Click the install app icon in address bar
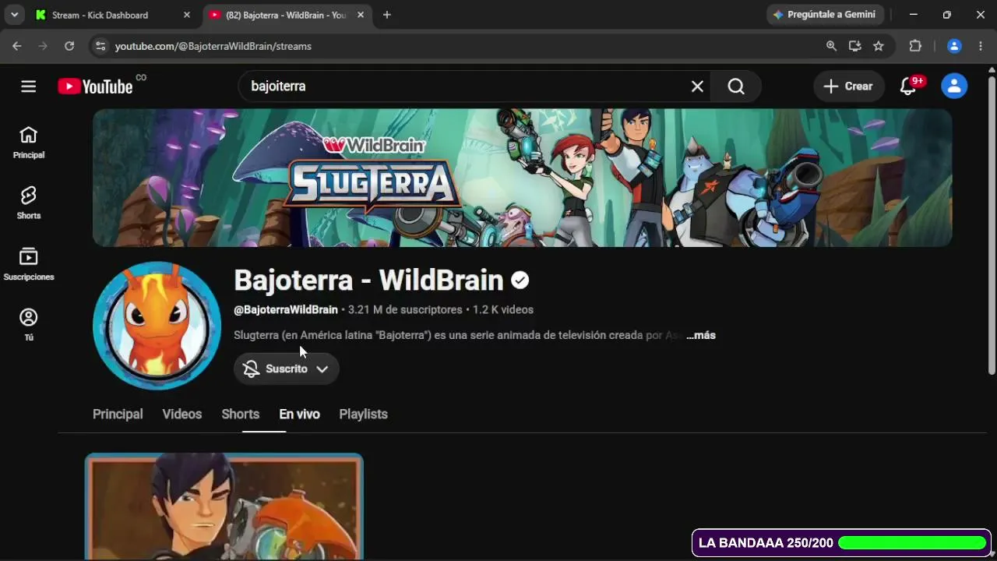Screen dimensions: 997x561 click(x=855, y=46)
